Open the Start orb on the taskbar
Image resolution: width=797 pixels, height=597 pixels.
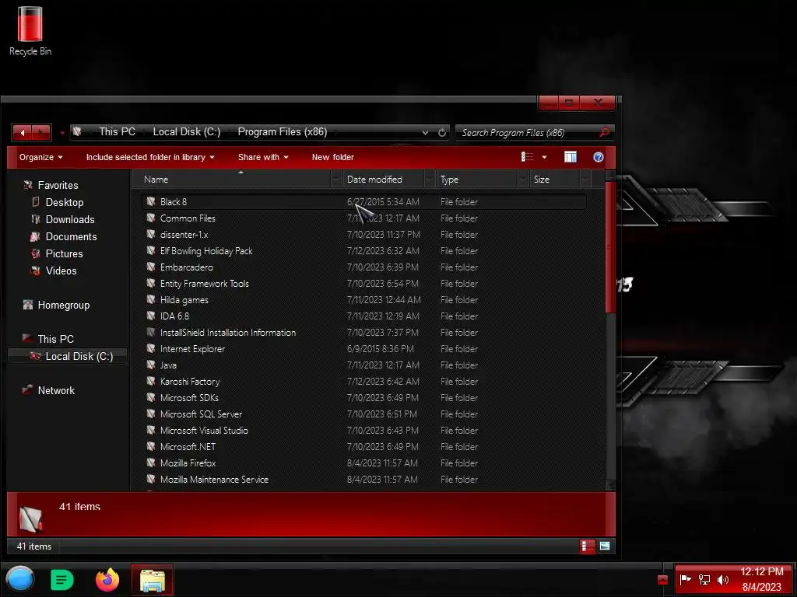click(x=19, y=579)
